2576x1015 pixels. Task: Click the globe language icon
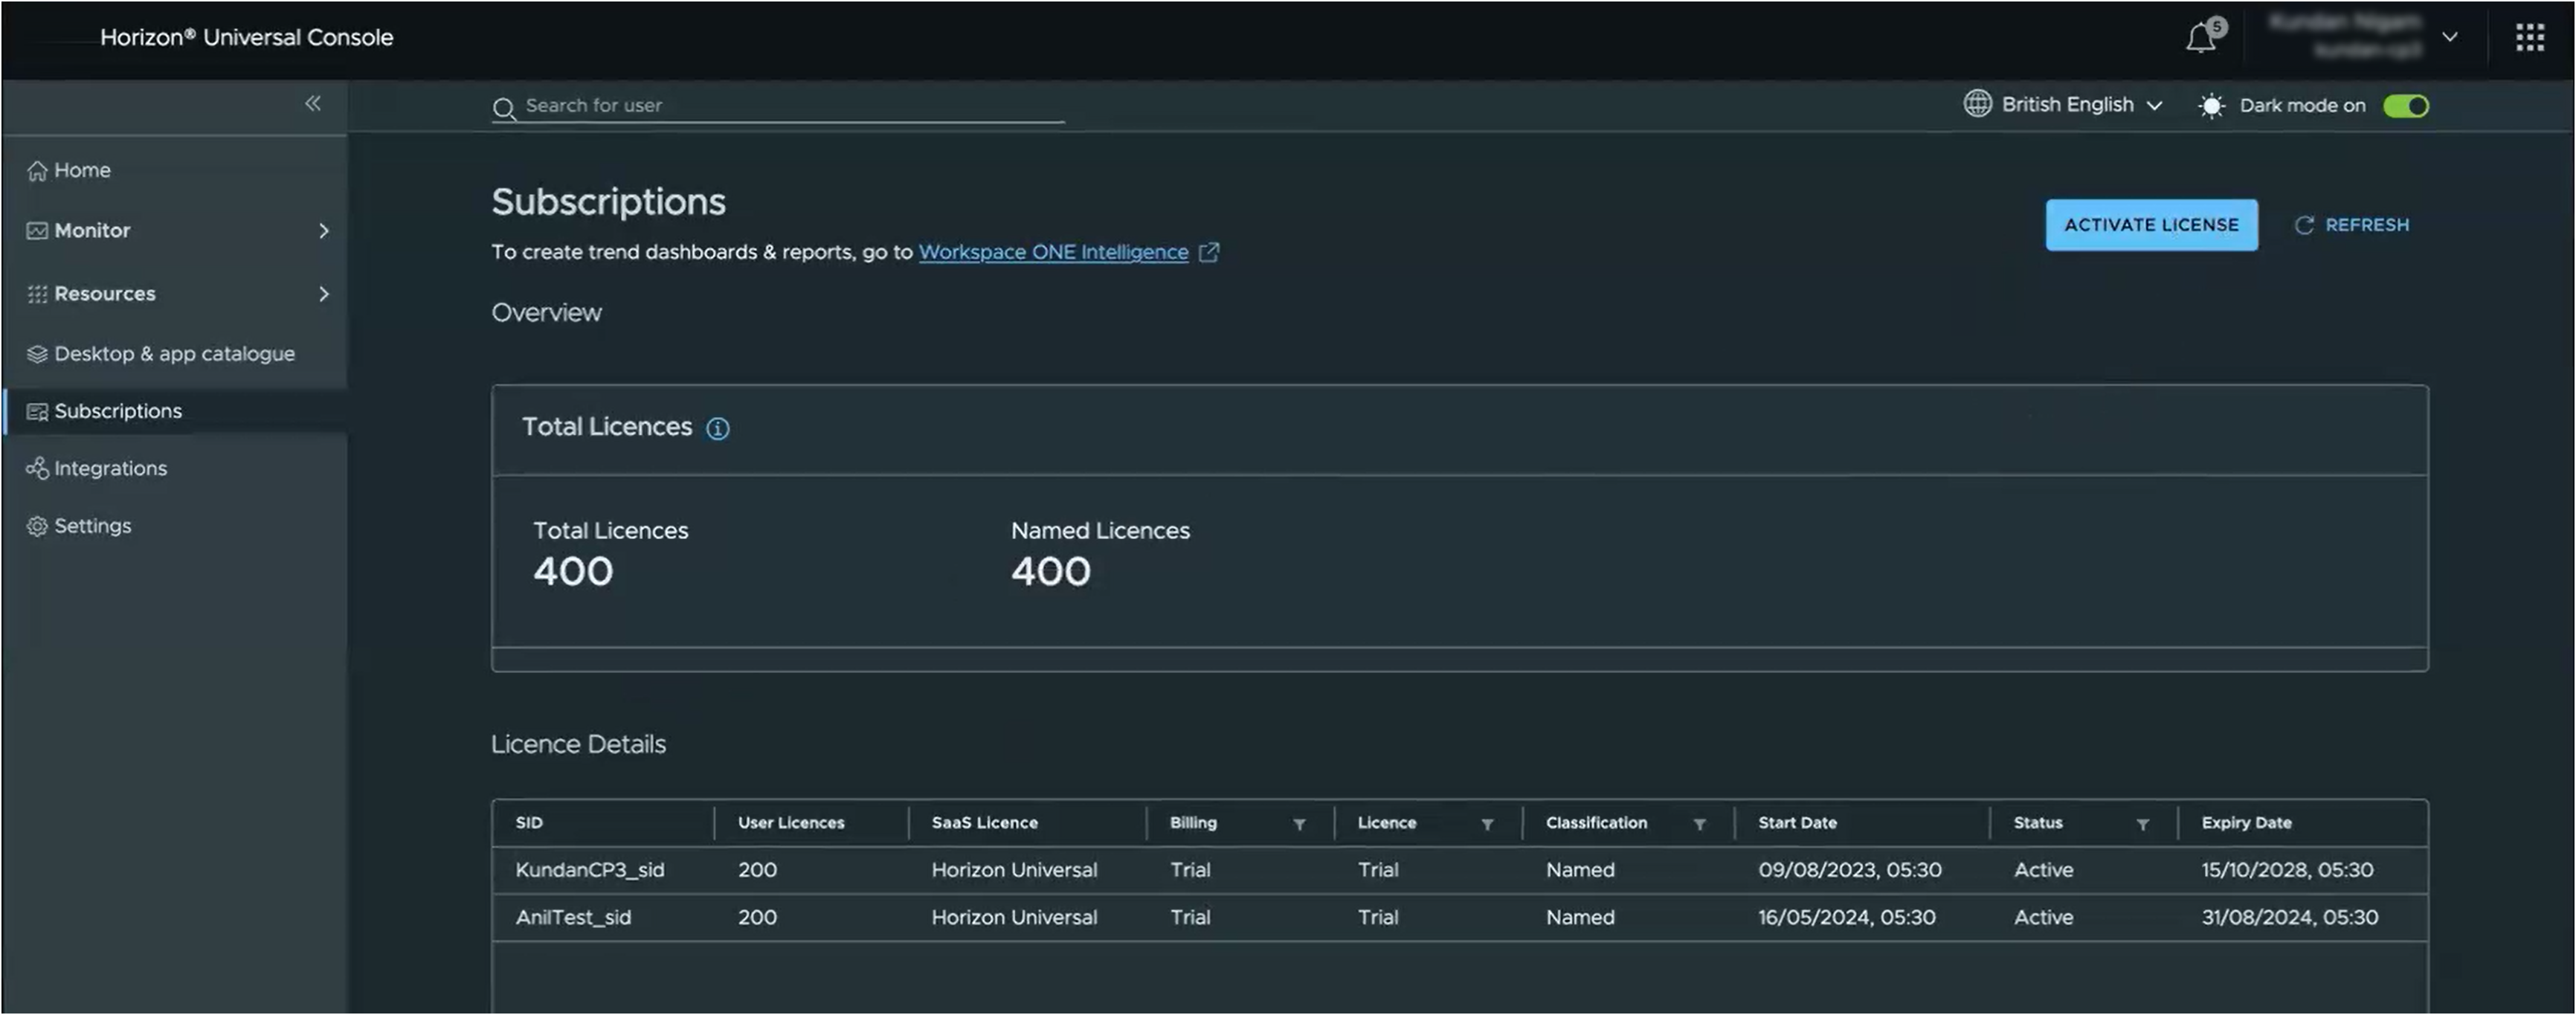click(1977, 104)
